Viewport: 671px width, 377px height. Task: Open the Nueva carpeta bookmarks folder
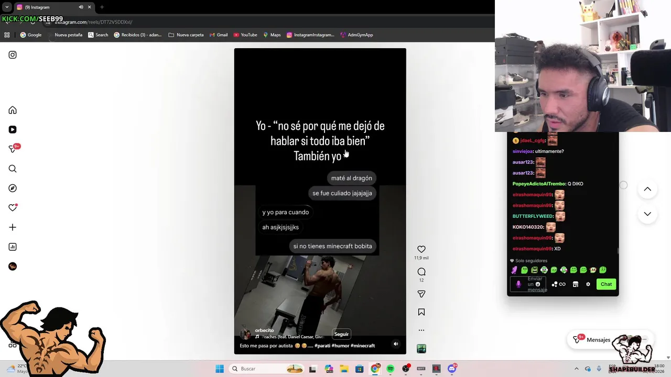tap(186, 35)
